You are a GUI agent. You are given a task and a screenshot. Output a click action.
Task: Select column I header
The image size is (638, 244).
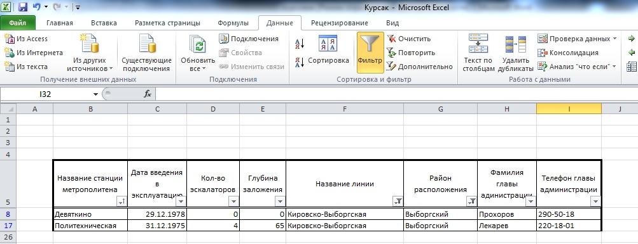point(569,108)
